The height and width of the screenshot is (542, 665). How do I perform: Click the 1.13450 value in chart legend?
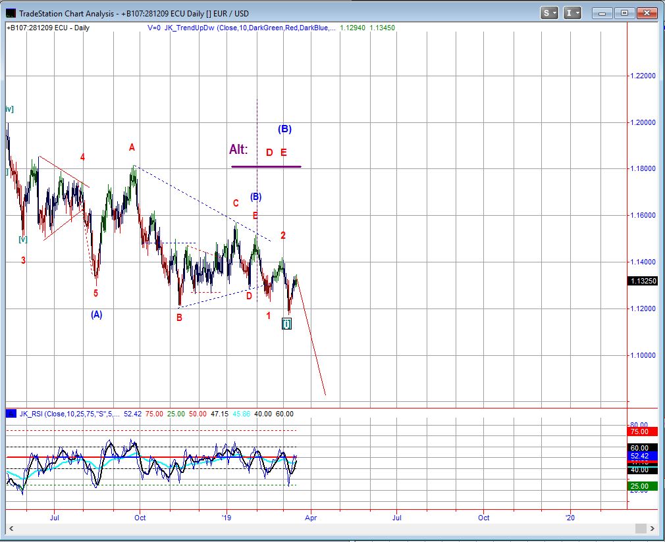click(382, 28)
